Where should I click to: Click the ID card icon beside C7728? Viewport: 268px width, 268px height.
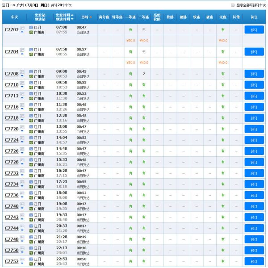pos(22,160)
